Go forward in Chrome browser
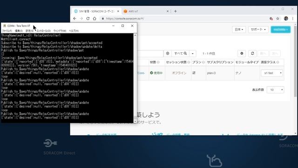This screenshot has width=298, height=168. [81, 19]
